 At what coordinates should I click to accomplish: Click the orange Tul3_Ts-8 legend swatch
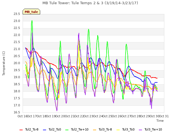94,130
